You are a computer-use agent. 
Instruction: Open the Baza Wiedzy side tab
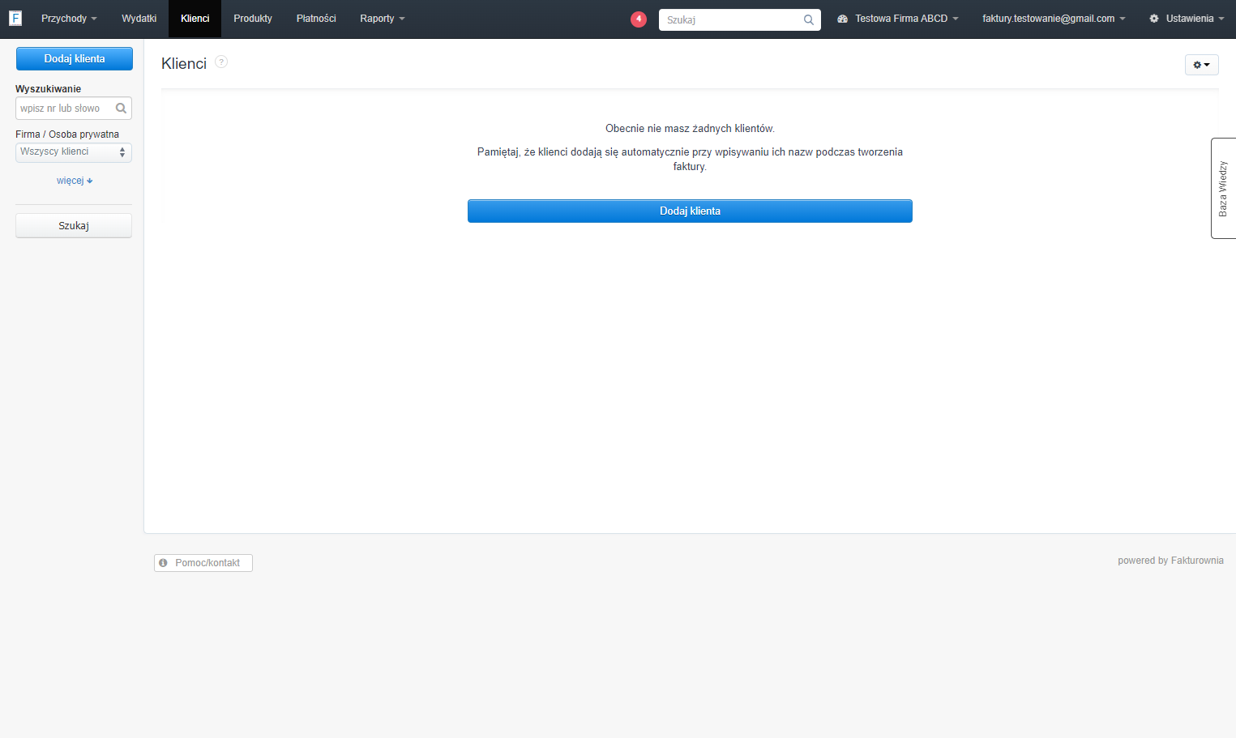click(x=1223, y=188)
